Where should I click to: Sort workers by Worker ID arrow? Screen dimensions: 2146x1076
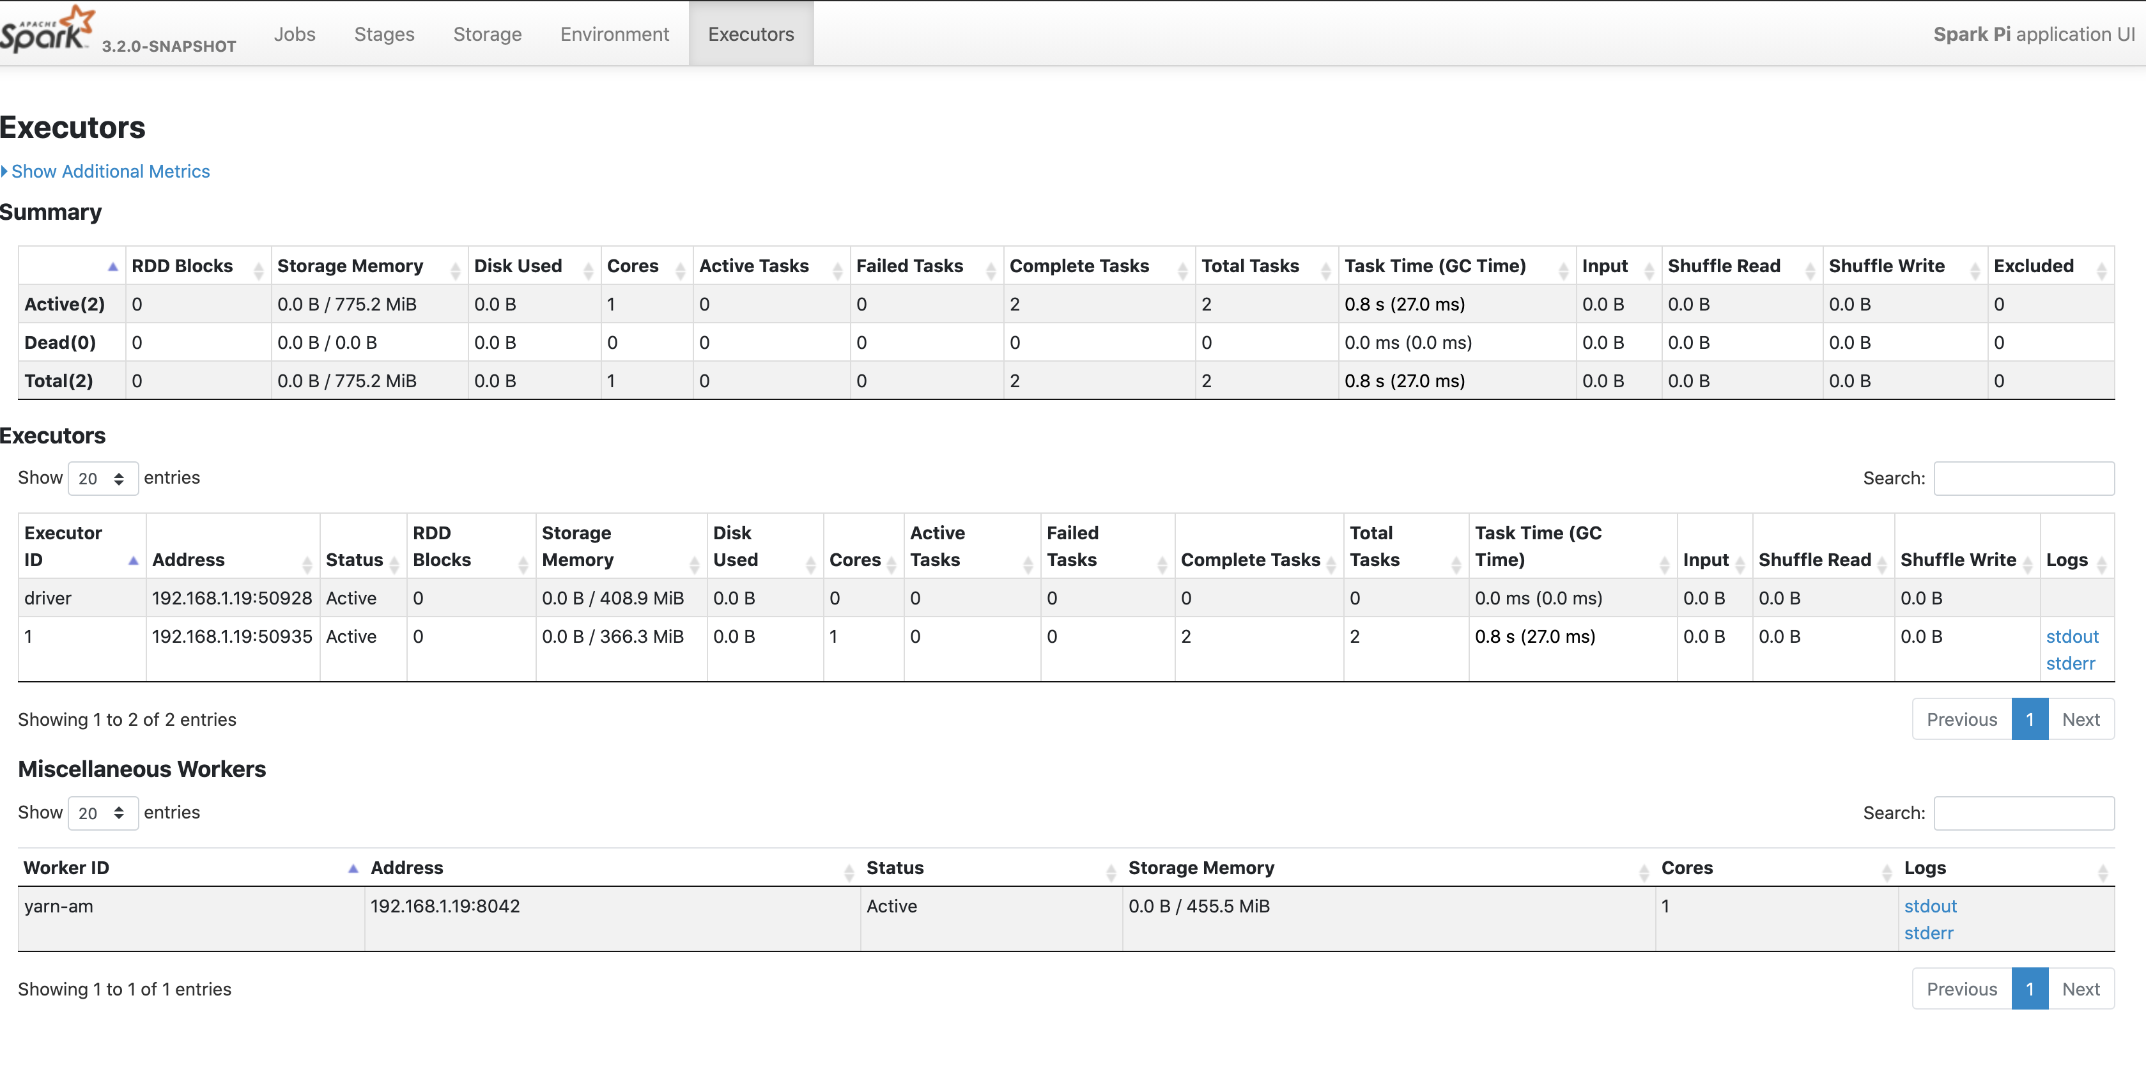353,868
